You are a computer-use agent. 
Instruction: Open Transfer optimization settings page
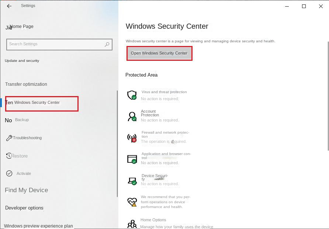tap(26, 84)
